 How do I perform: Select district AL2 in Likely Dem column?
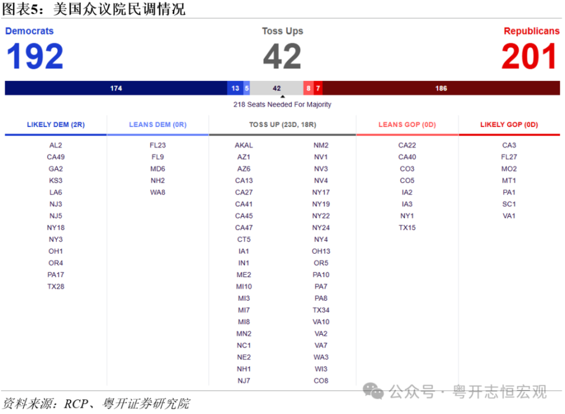[x=55, y=145]
